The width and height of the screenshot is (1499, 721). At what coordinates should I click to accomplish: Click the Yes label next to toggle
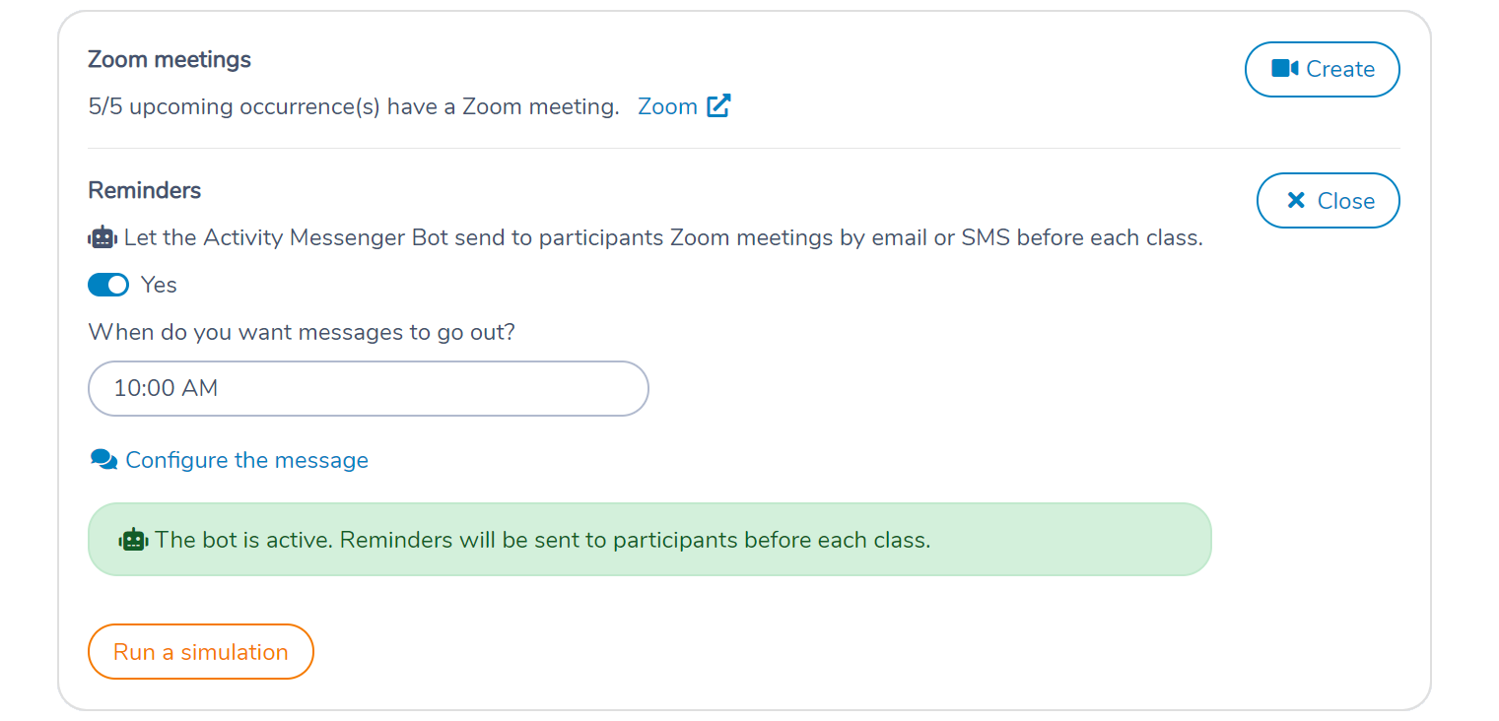pyautogui.click(x=159, y=286)
